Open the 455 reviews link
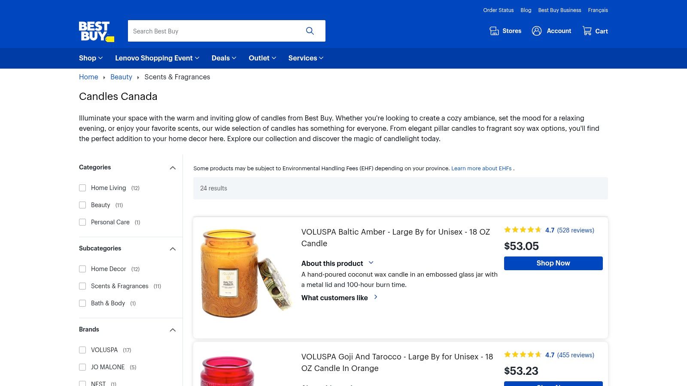The height and width of the screenshot is (386, 687). point(575,355)
